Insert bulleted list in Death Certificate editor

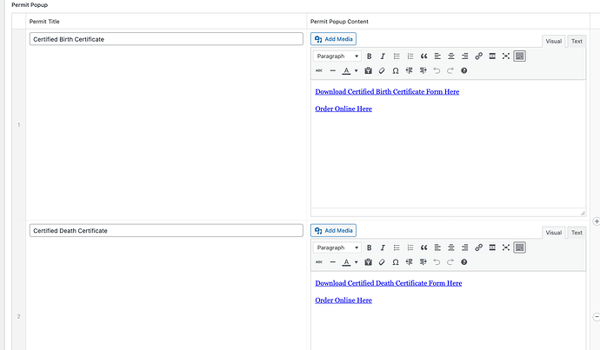pos(397,248)
